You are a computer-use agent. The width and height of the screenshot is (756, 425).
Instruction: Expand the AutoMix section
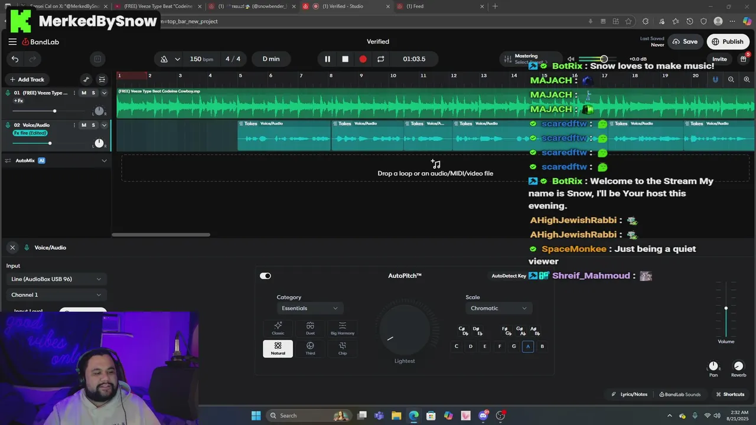[105, 161]
